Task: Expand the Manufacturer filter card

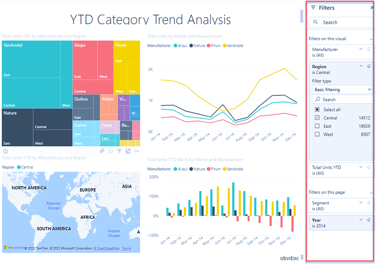Action: (x=361, y=49)
